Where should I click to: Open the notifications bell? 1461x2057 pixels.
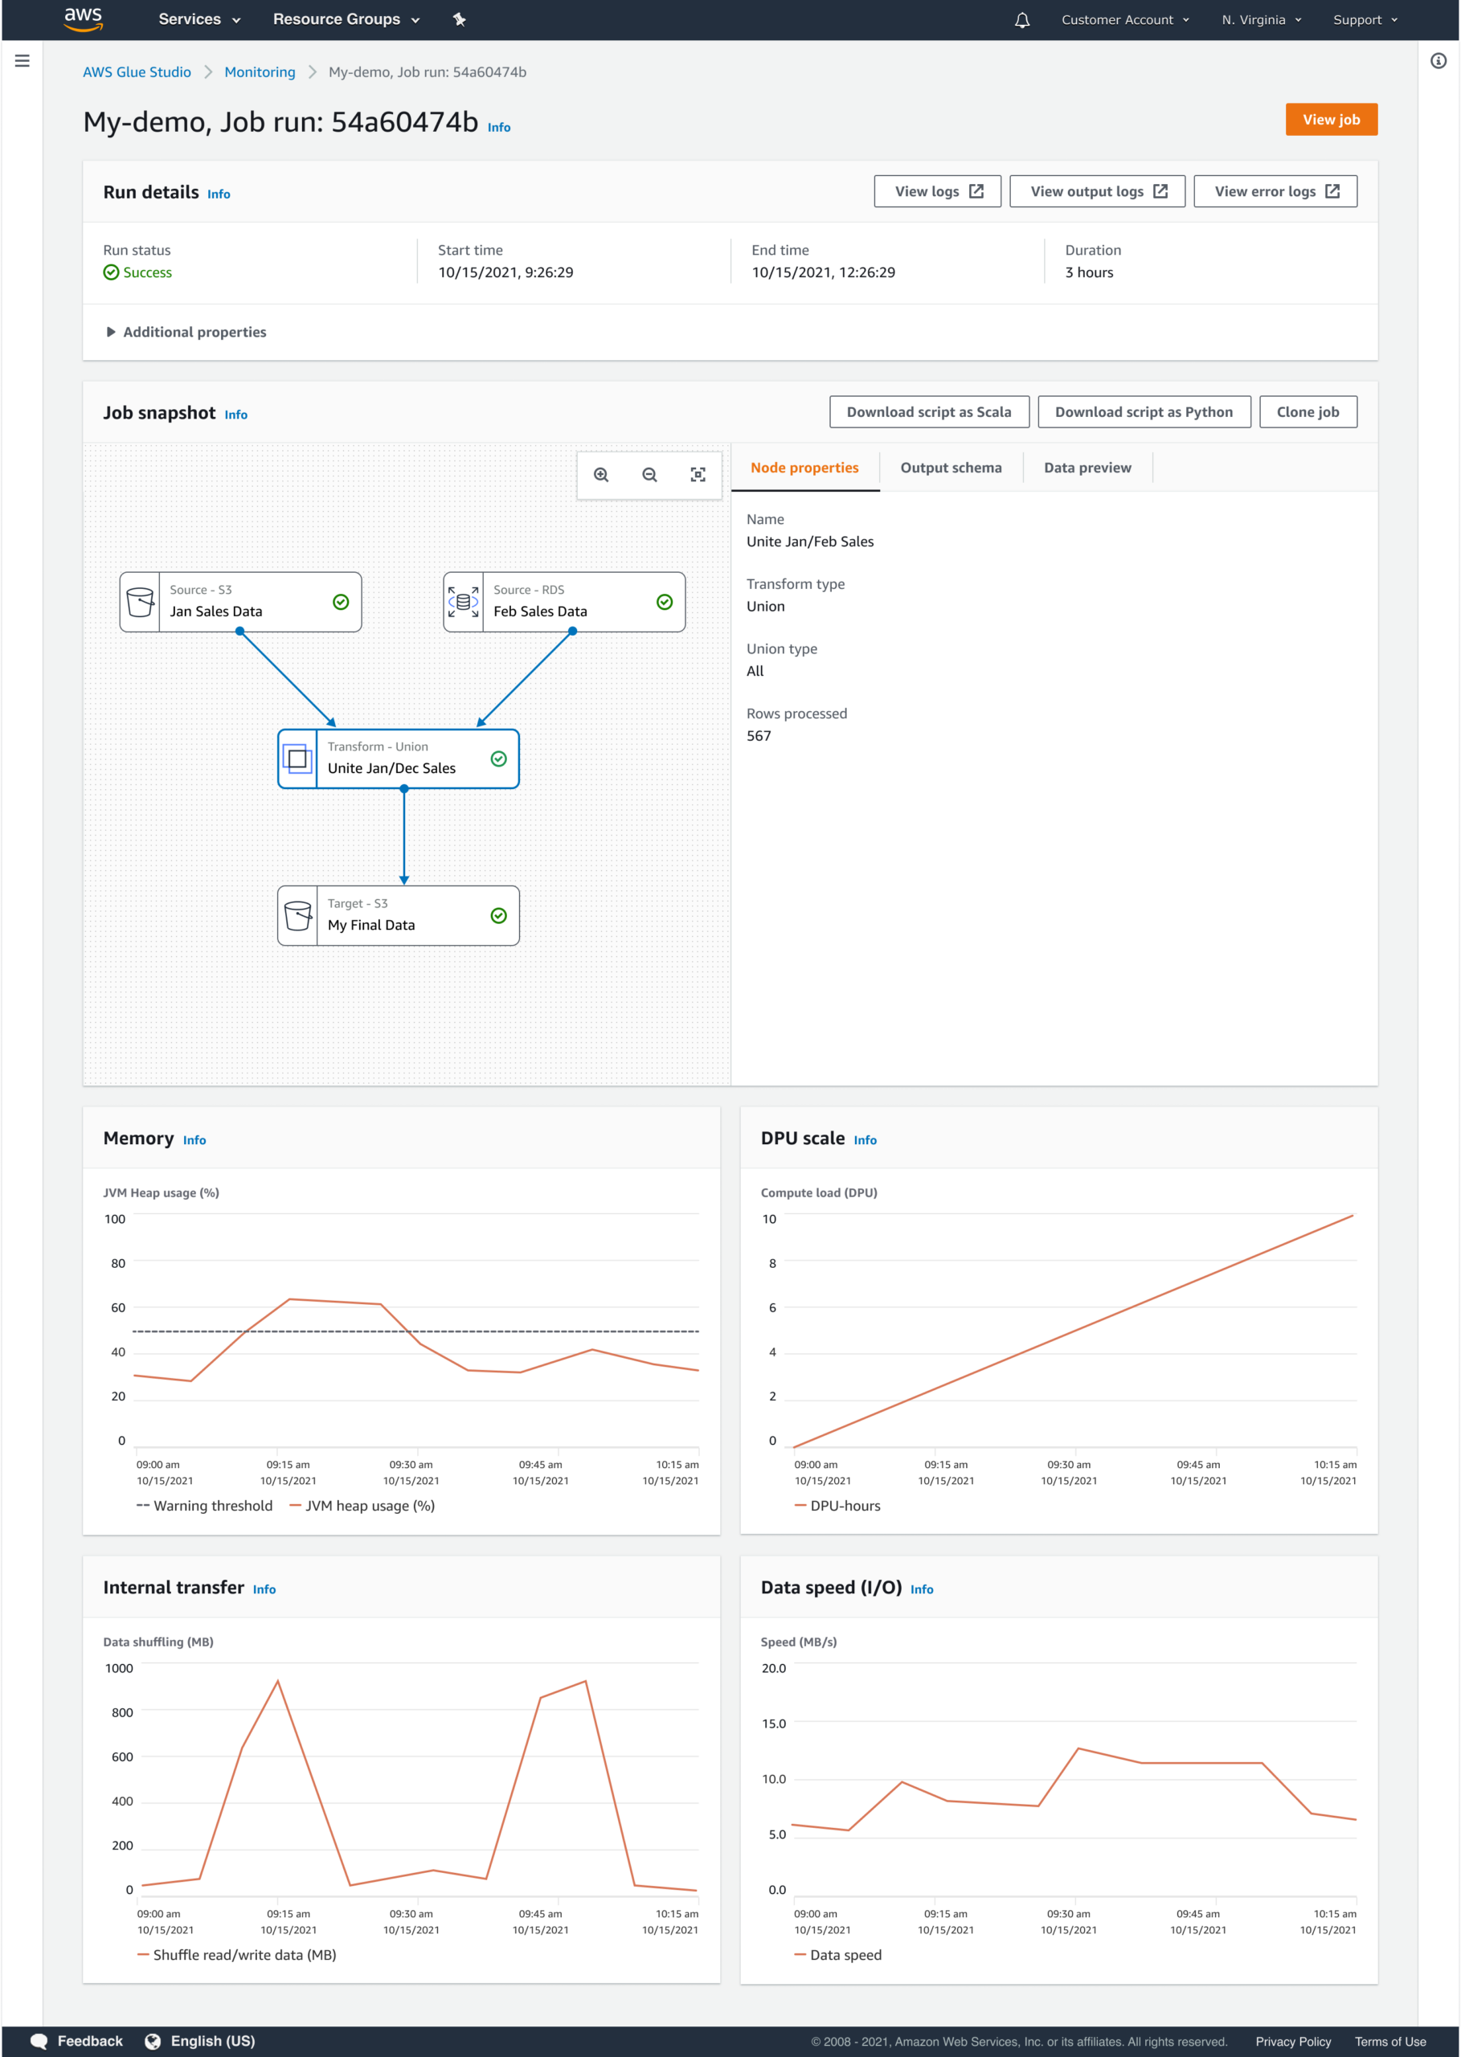point(1022,20)
